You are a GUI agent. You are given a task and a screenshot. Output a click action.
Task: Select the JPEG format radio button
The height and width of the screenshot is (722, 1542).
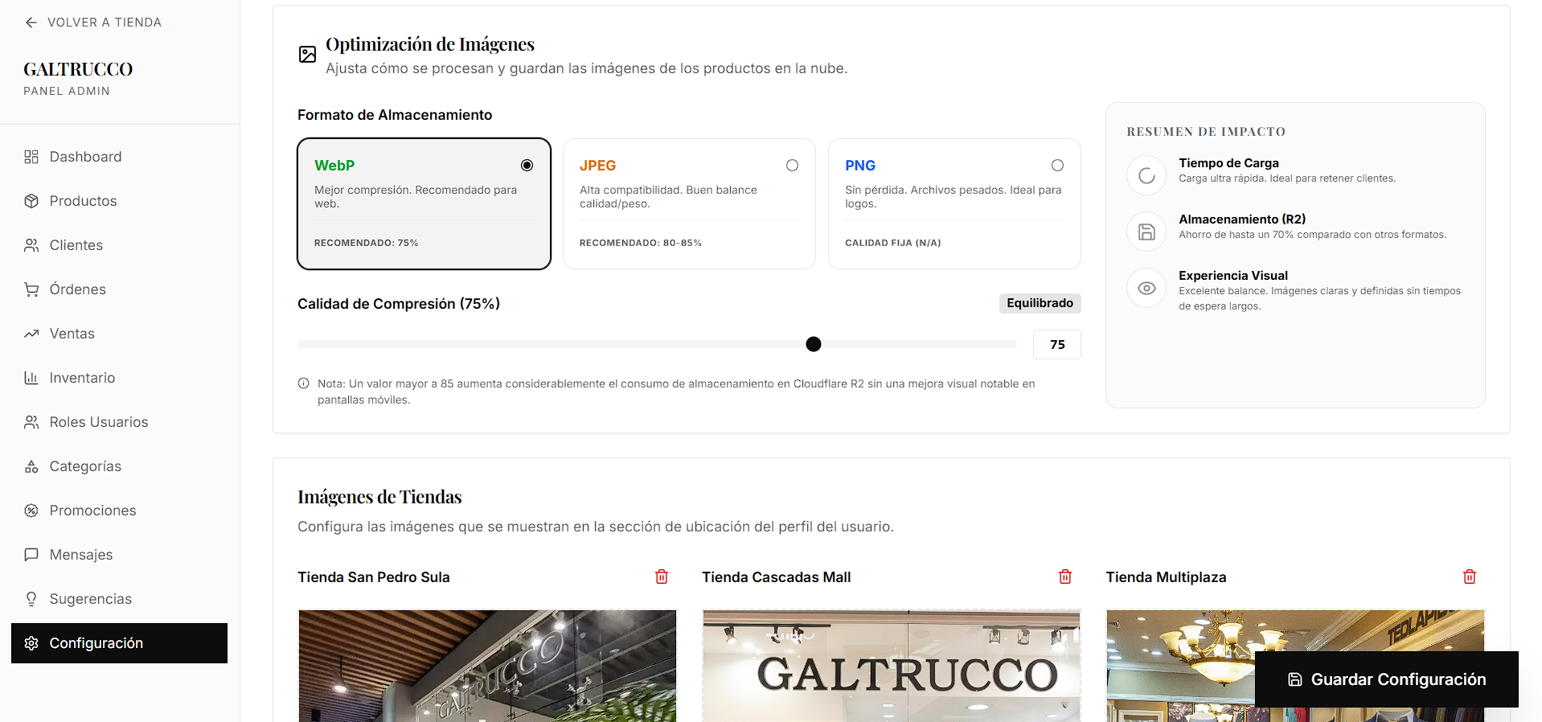point(792,165)
